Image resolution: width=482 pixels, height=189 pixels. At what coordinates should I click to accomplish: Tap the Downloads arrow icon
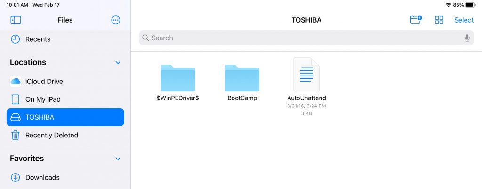[16, 177]
